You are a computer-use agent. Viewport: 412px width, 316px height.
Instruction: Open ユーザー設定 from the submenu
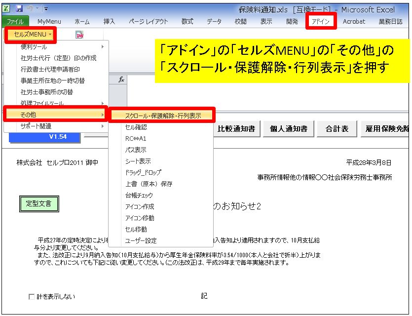[x=161, y=240]
